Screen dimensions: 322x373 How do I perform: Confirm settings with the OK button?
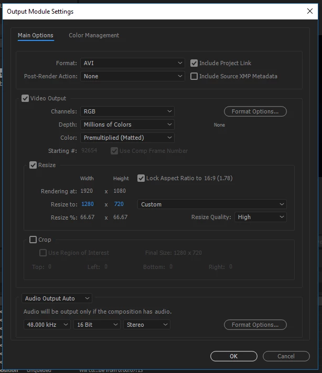[234, 356]
